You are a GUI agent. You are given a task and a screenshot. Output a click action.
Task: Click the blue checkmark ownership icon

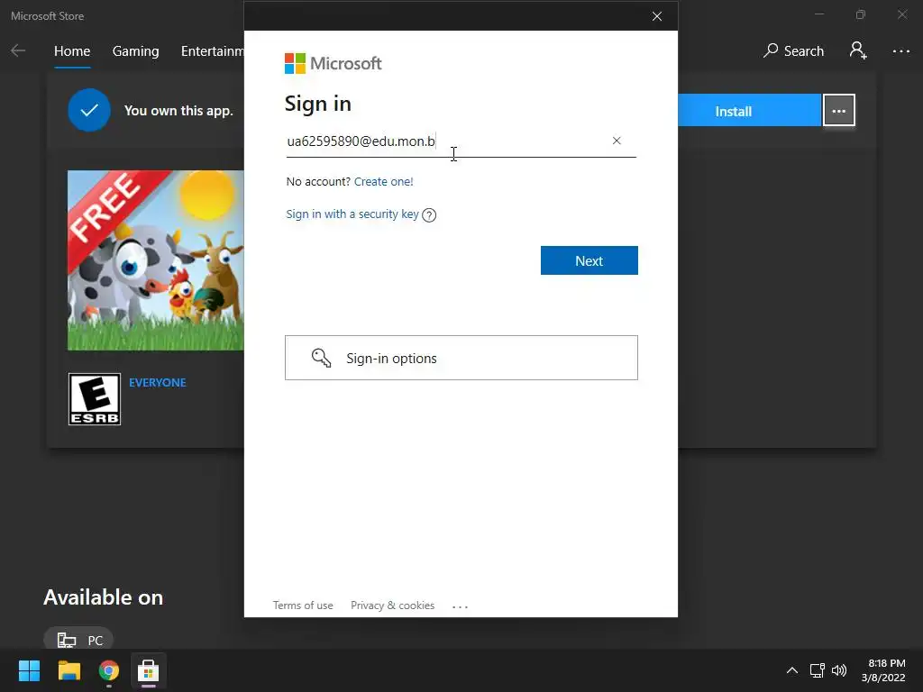pos(89,110)
